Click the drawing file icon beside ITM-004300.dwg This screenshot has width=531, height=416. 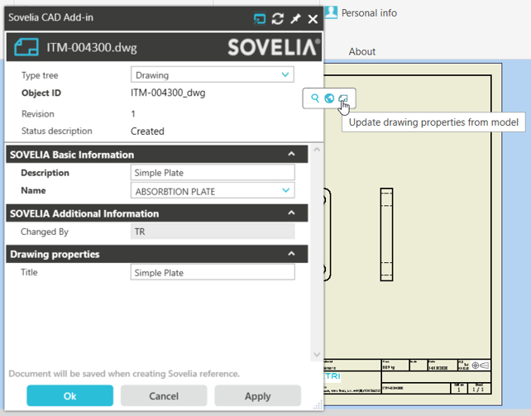tap(26, 46)
